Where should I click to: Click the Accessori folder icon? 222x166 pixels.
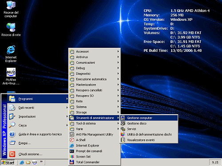click(x=72, y=51)
